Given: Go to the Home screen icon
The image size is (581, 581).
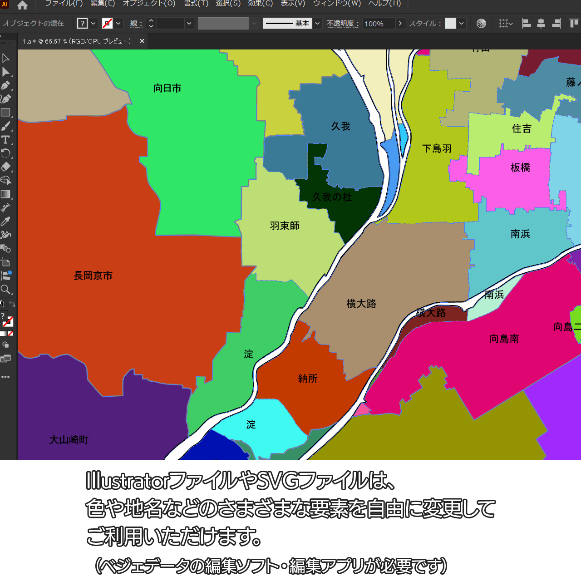Looking at the screenshot, I should (x=22, y=5).
